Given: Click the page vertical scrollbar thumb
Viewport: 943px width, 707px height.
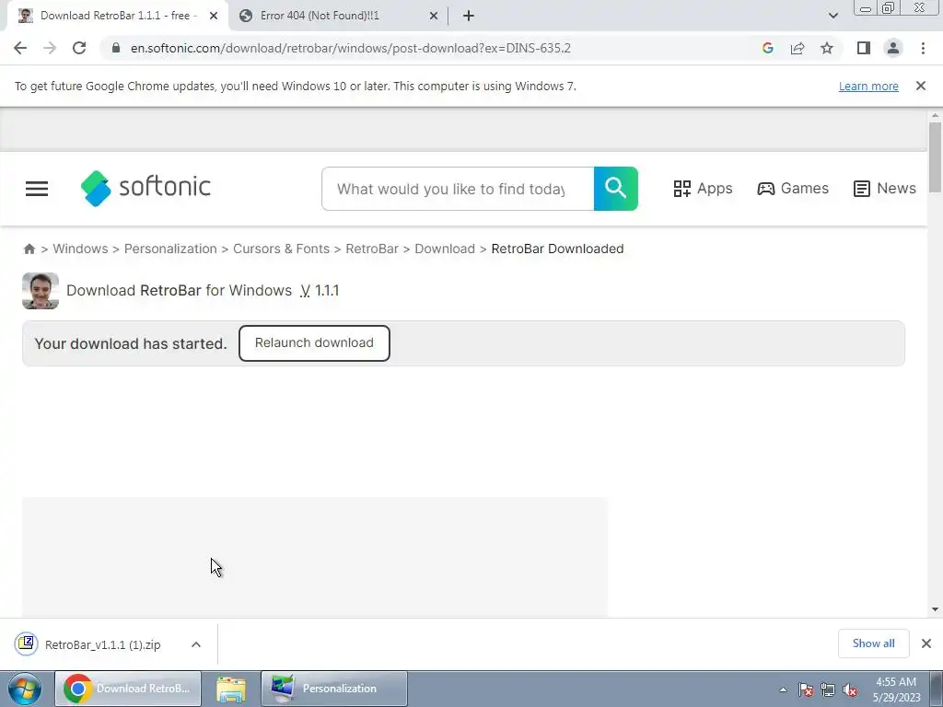Looking at the screenshot, I should [935, 157].
